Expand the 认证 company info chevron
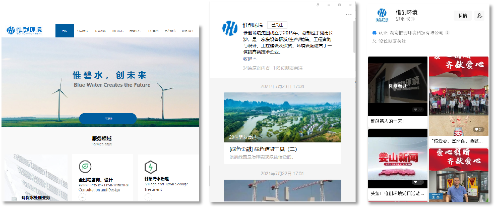The image size is (495, 208). pos(447,32)
